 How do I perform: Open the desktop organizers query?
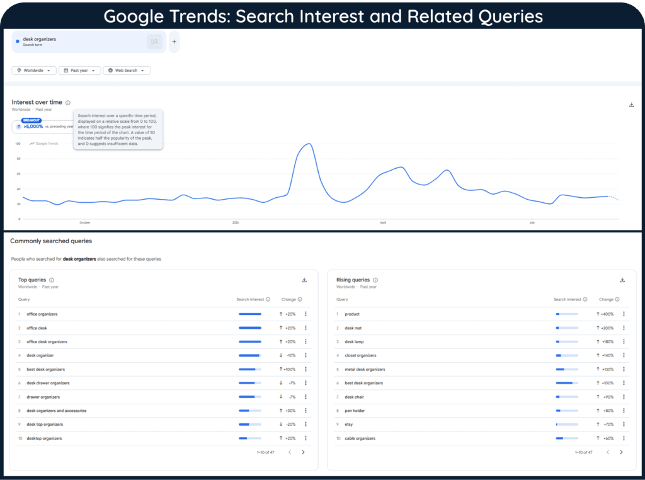coord(44,438)
